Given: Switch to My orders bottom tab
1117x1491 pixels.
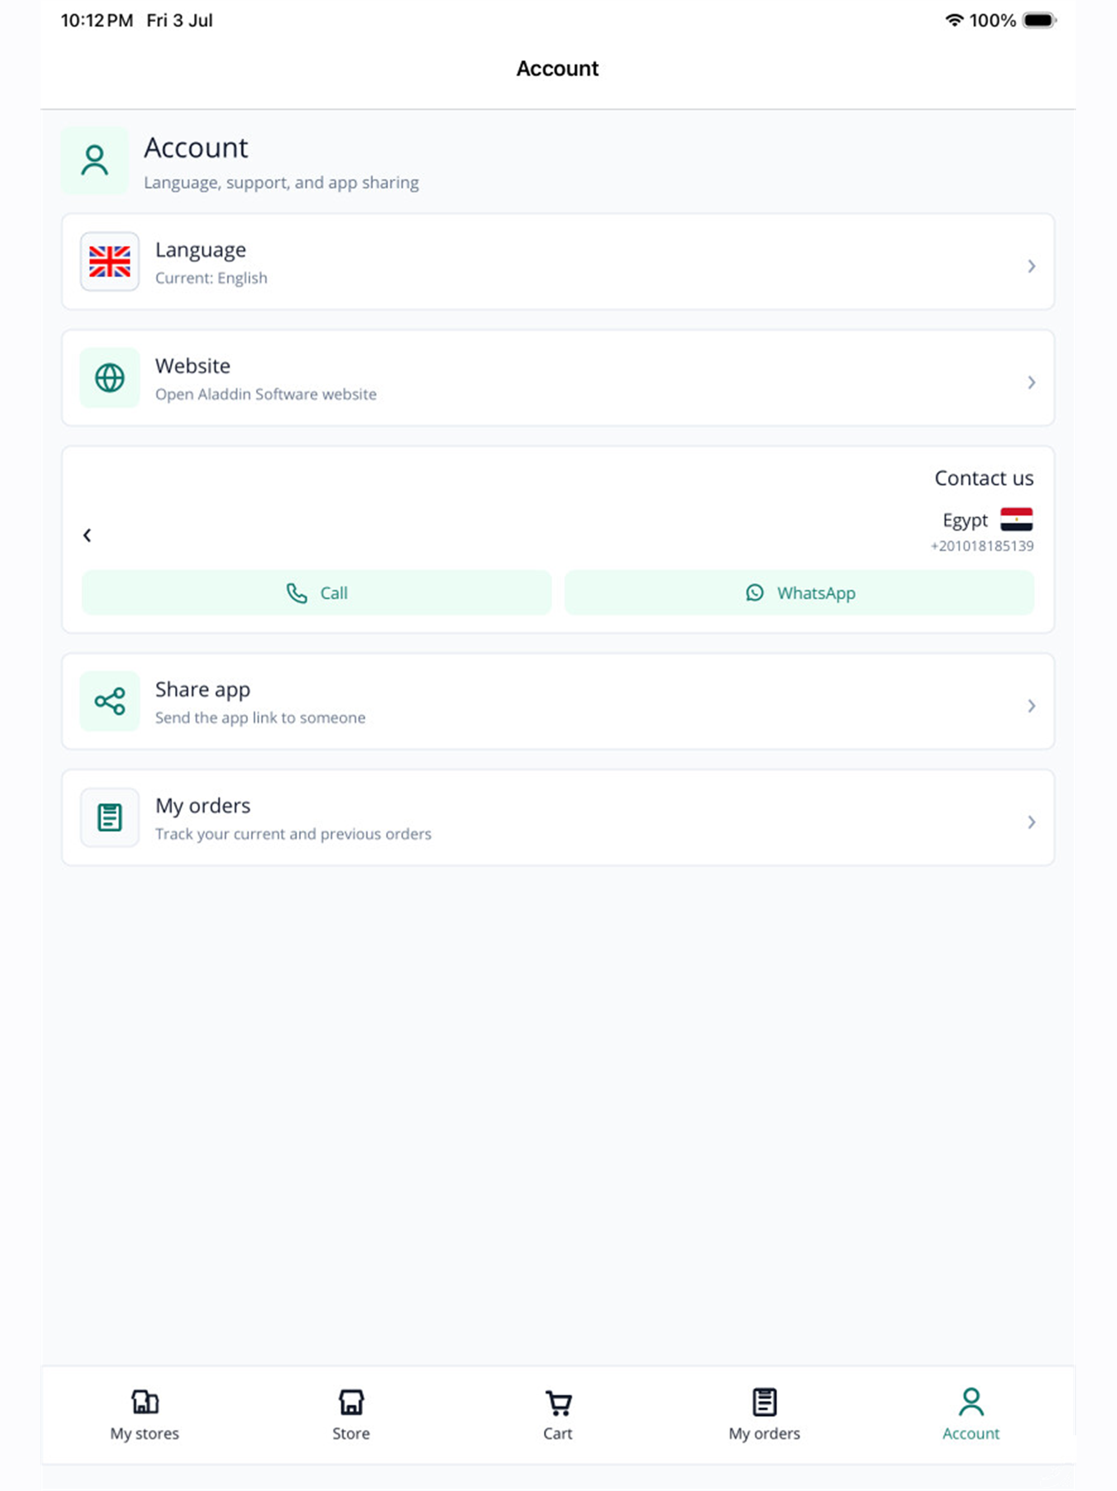Looking at the screenshot, I should pos(765,1414).
